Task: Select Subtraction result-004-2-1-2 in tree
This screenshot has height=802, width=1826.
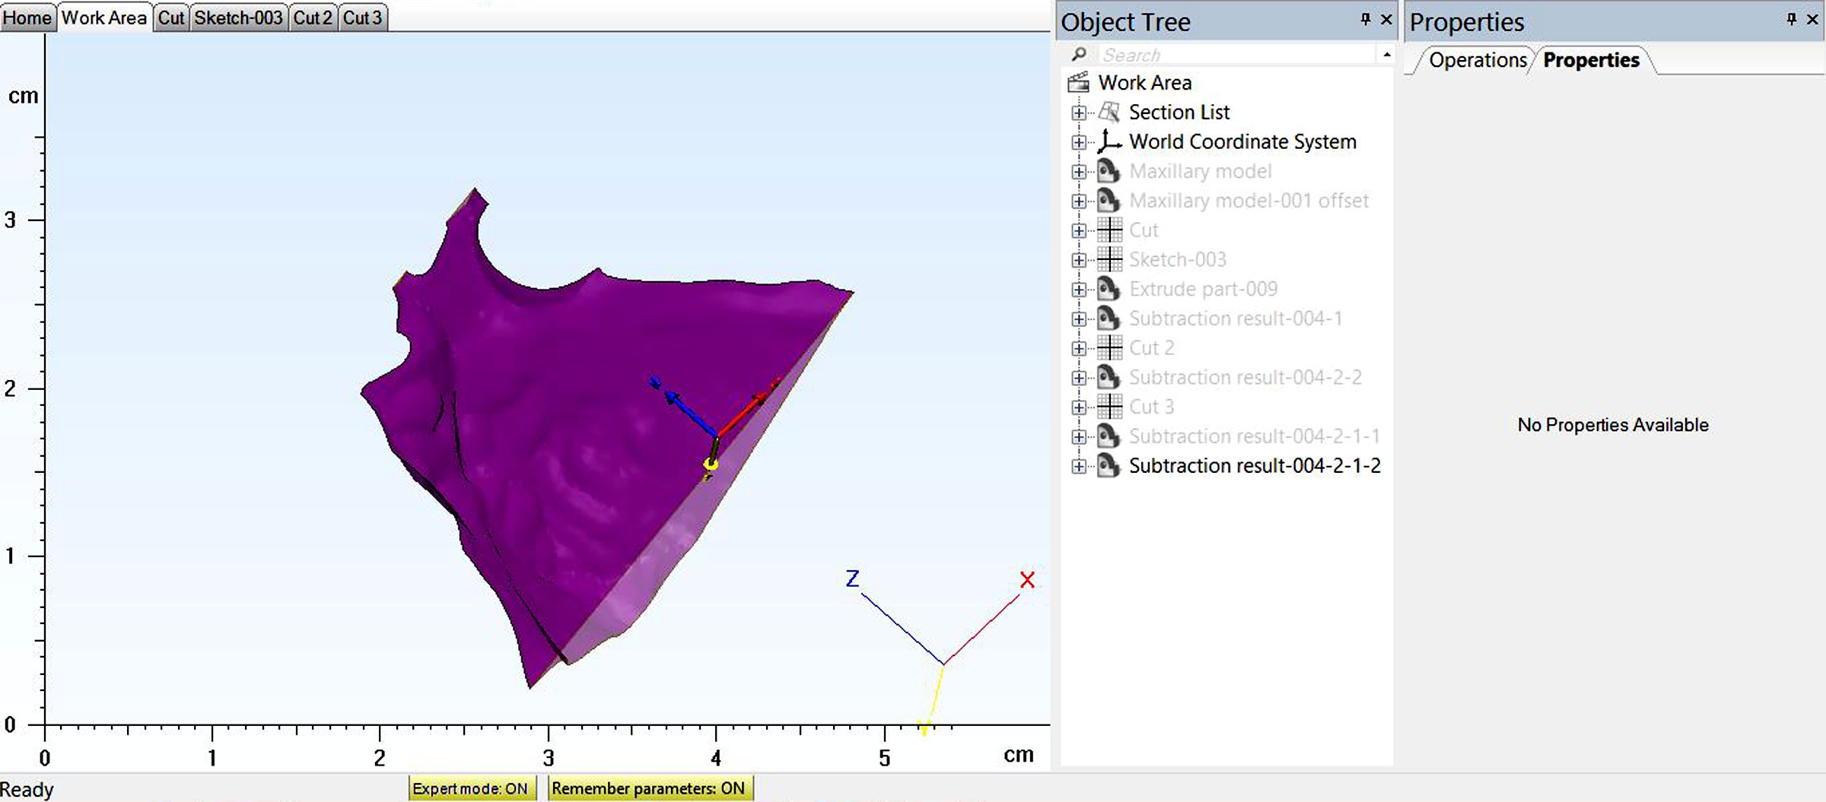Action: coord(1254,466)
